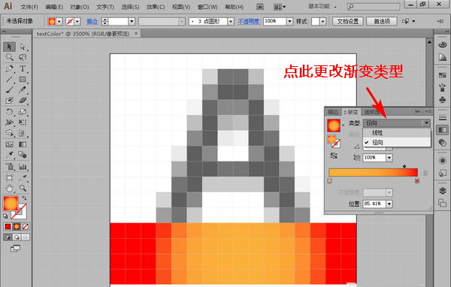
Task: Change the screen mode
Action: [x=15, y=249]
